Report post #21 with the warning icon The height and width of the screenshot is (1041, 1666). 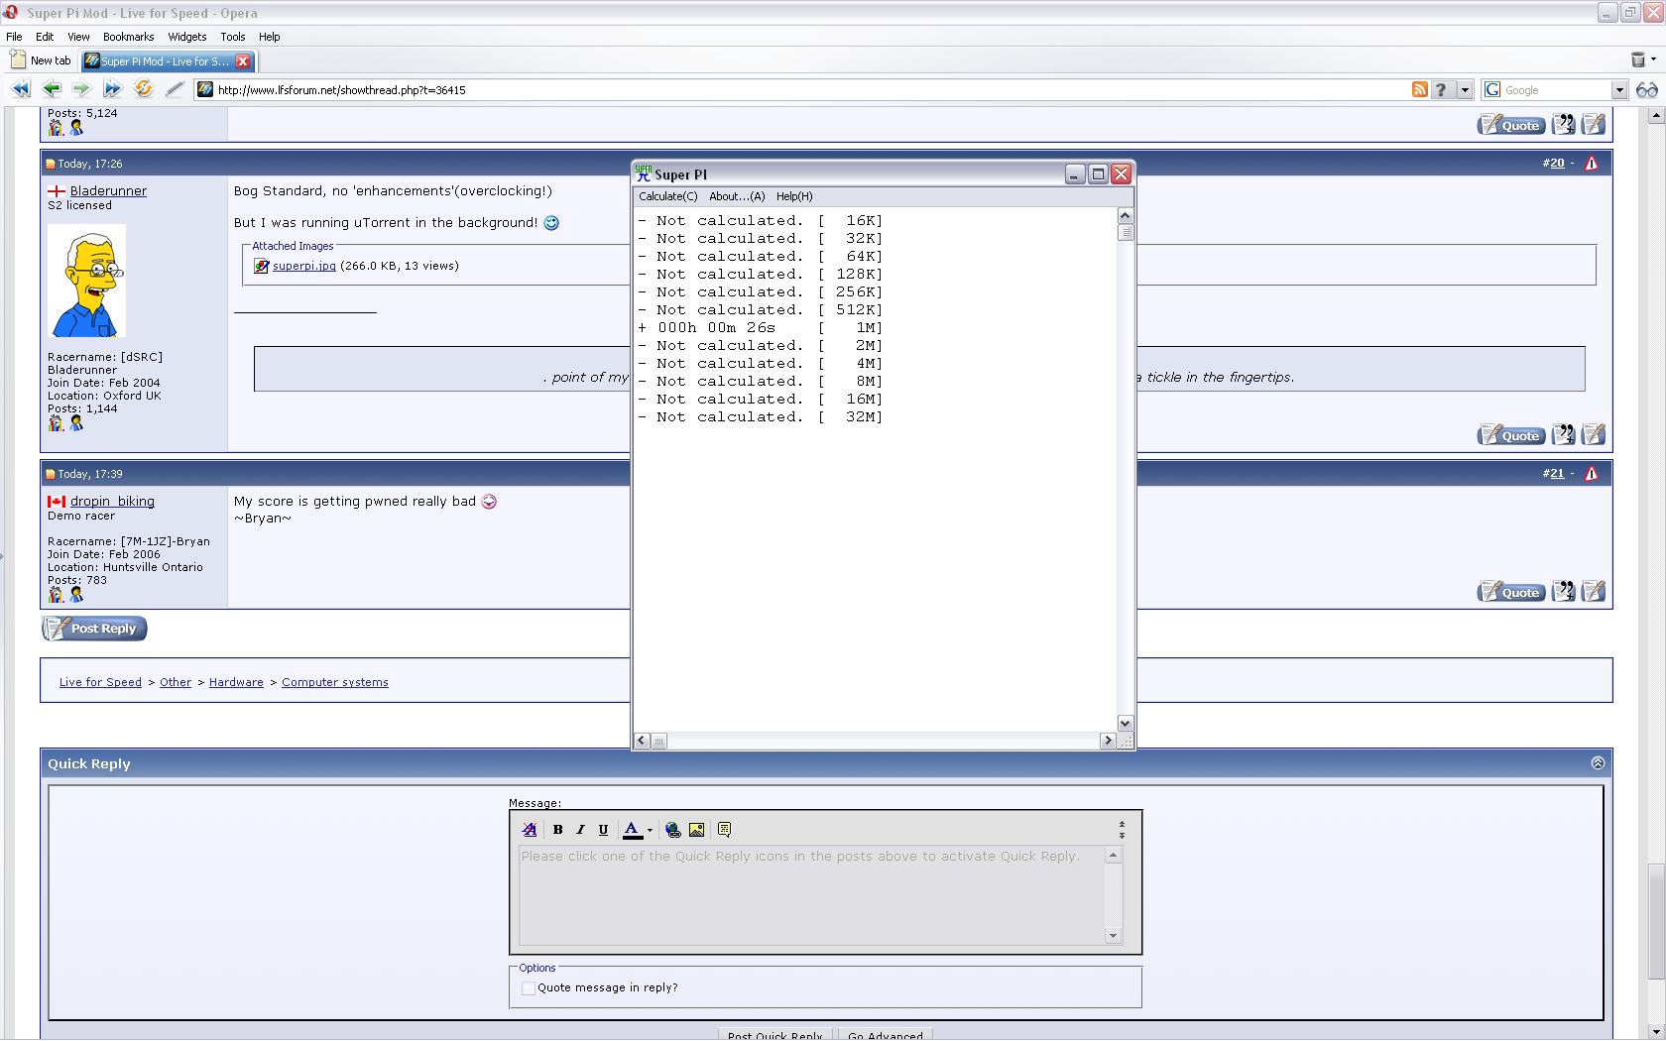(x=1592, y=474)
